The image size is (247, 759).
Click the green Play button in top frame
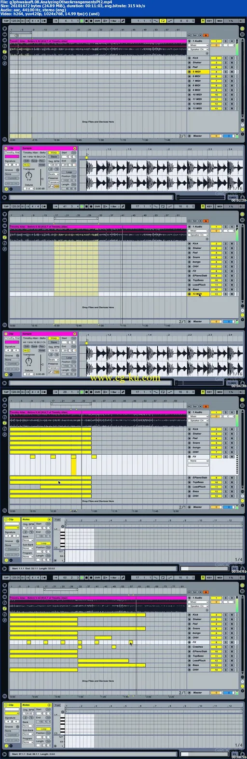82,21
